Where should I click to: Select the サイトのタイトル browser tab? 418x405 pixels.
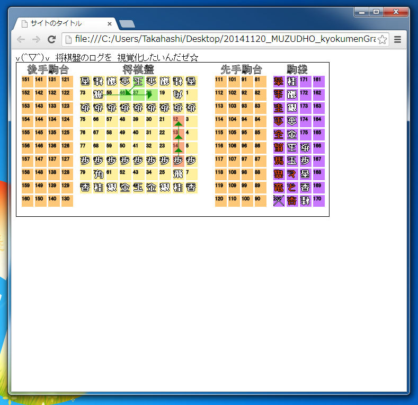coord(65,24)
